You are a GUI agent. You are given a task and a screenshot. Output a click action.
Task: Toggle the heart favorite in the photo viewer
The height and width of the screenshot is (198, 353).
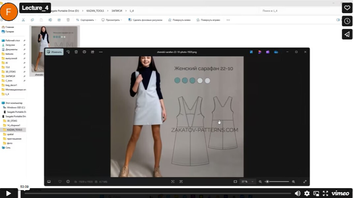point(60,182)
